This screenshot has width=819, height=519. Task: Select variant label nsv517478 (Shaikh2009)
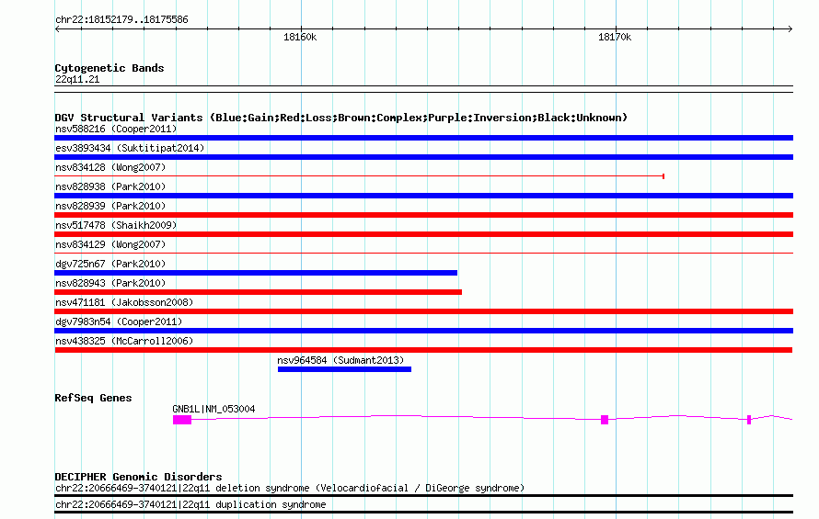point(116,225)
